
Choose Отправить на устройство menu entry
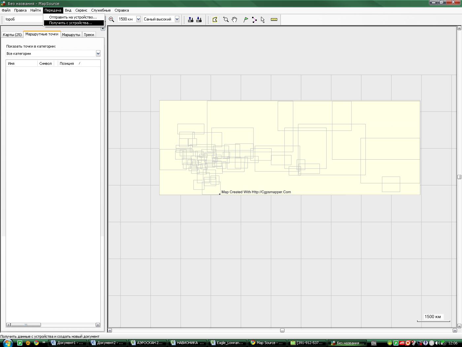[x=73, y=17]
